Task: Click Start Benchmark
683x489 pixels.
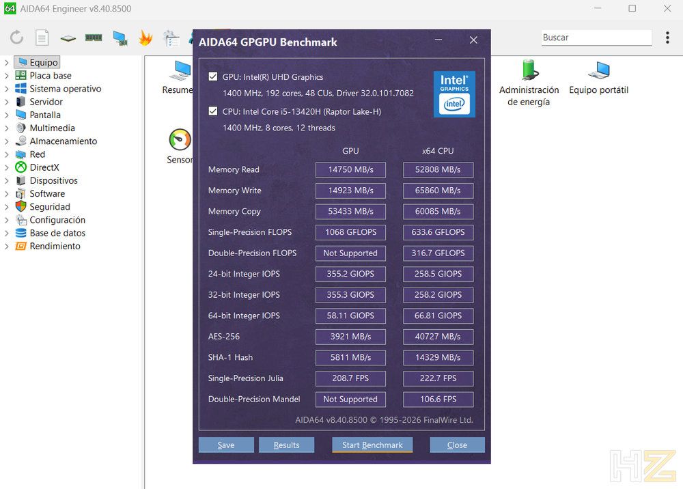Action: coord(372,445)
